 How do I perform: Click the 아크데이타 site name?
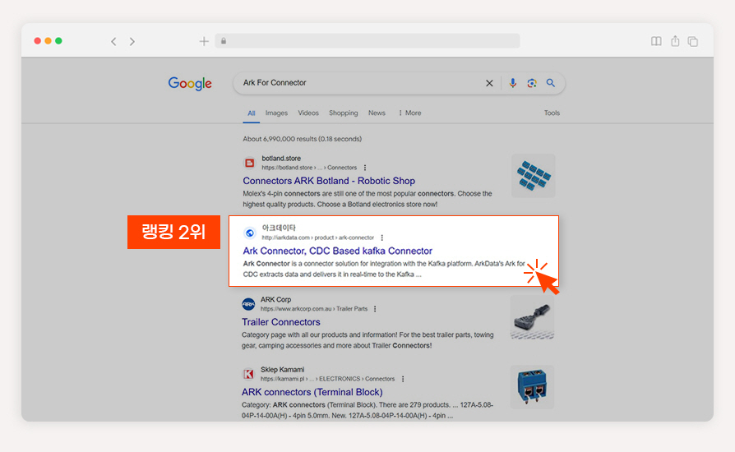pos(279,228)
